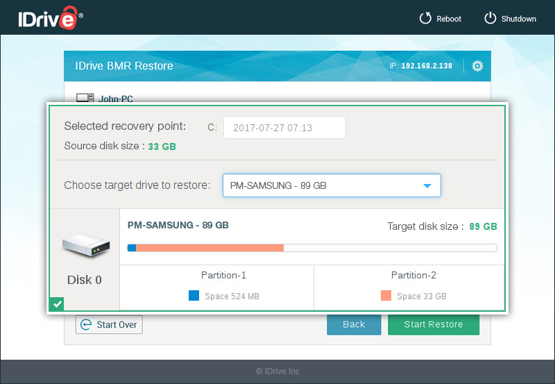The image size is (555, 384).
Task: Toggle the green checkmark on Disk 0
Action: pos(57,303)
